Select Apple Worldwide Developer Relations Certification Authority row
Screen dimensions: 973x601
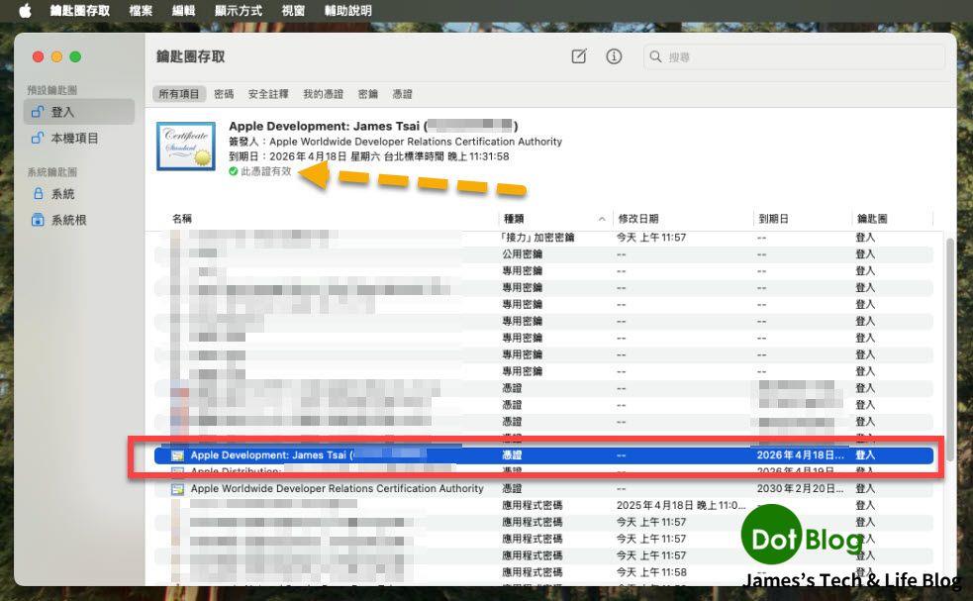[337, 488]
